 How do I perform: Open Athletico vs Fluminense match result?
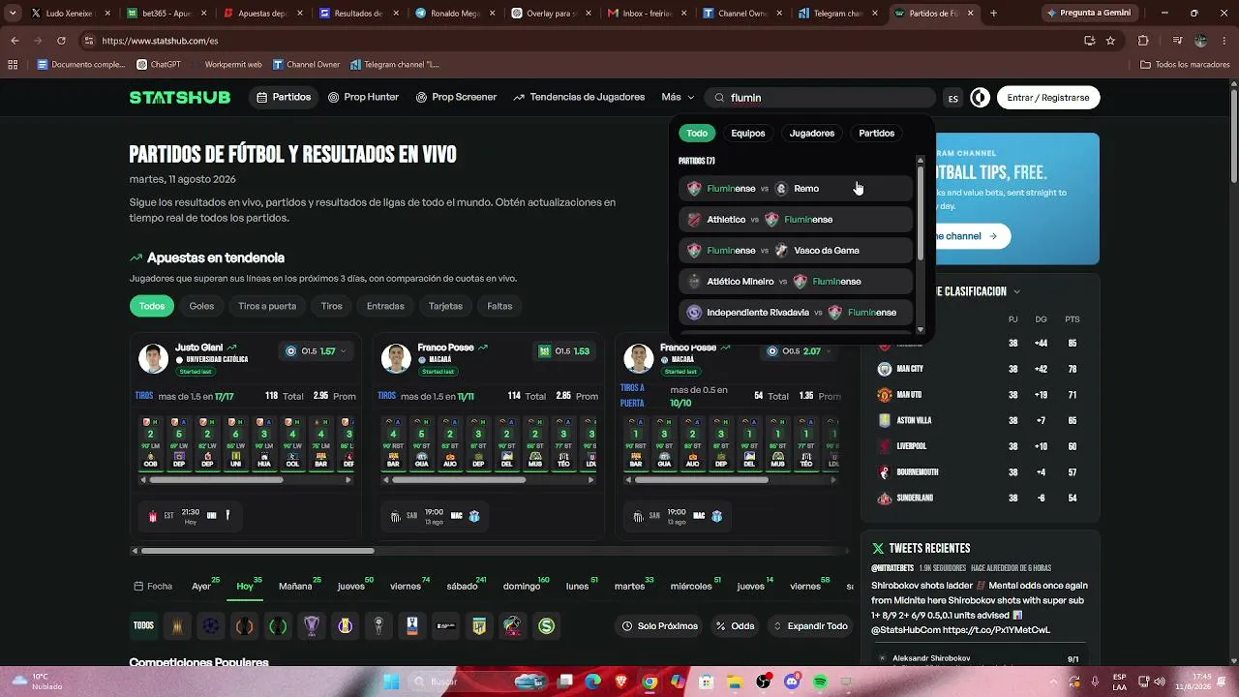pyautogui.click(x=796, y=220)
